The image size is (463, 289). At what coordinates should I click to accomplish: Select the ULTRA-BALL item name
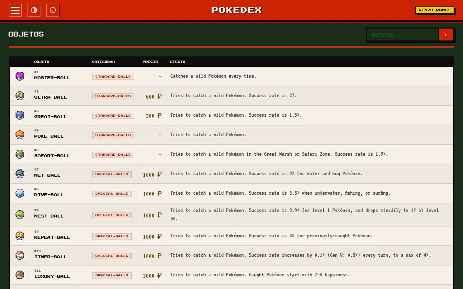50,97
